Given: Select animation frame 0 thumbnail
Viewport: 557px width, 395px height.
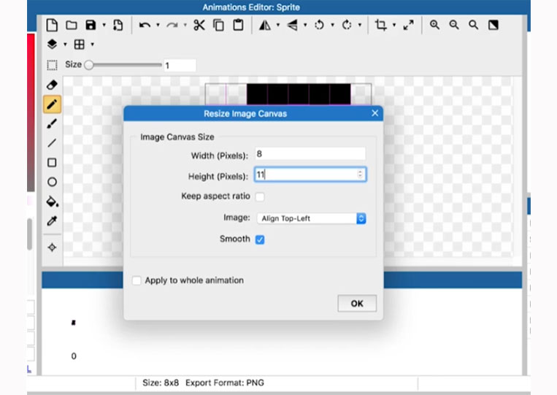Looking at the screenshot, I should point(74,323).
